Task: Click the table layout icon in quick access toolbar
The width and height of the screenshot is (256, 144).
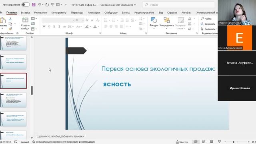Action: 58,5
